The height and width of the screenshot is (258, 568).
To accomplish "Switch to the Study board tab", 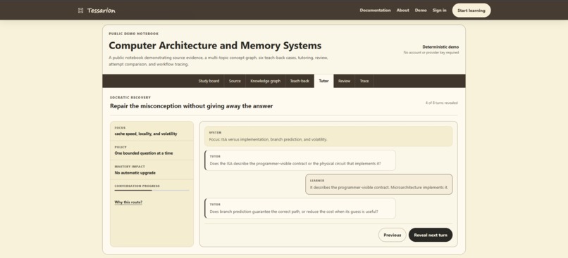I will pos(209,81).
